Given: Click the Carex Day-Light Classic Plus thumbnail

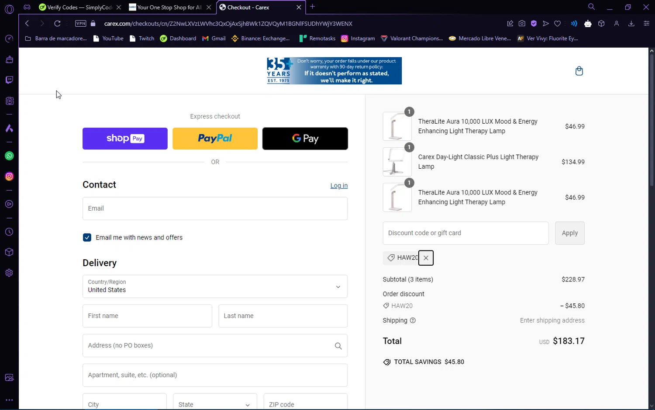Looking at the screenshot, I should tap(397, 162).
